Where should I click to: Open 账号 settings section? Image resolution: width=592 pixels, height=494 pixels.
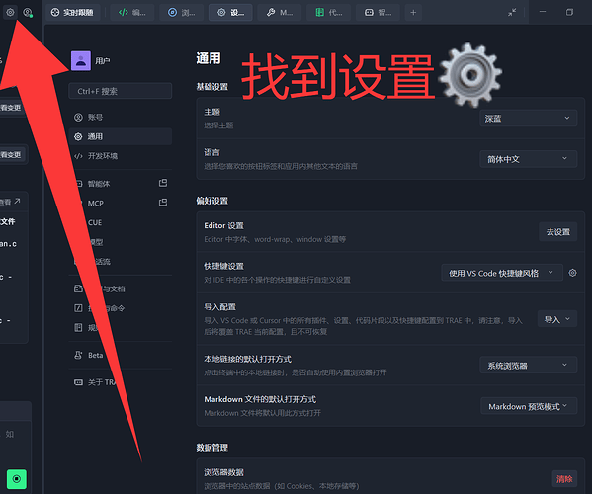120,117
